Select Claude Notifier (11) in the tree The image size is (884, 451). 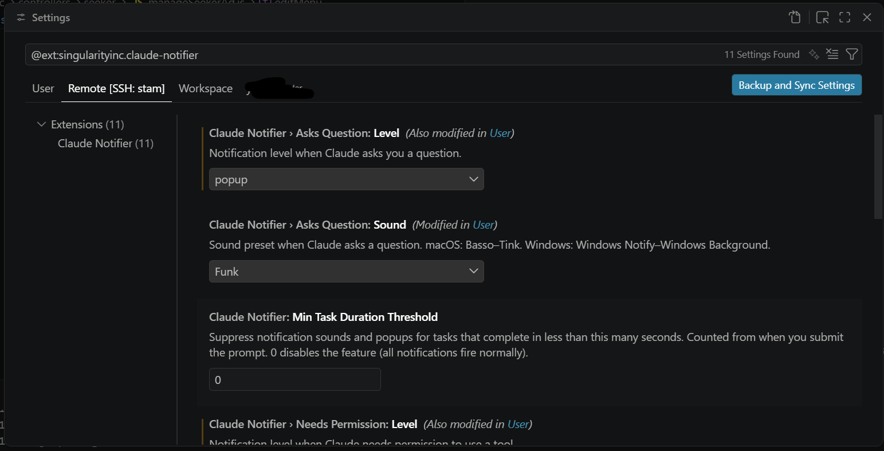[105, 143]
